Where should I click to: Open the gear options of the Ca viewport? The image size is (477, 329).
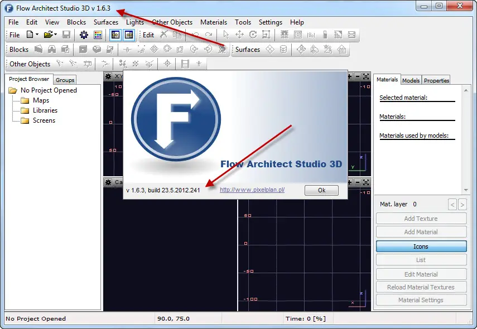108,182
